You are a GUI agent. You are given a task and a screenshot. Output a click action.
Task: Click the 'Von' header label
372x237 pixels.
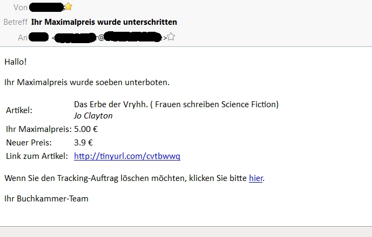point(21,8)
